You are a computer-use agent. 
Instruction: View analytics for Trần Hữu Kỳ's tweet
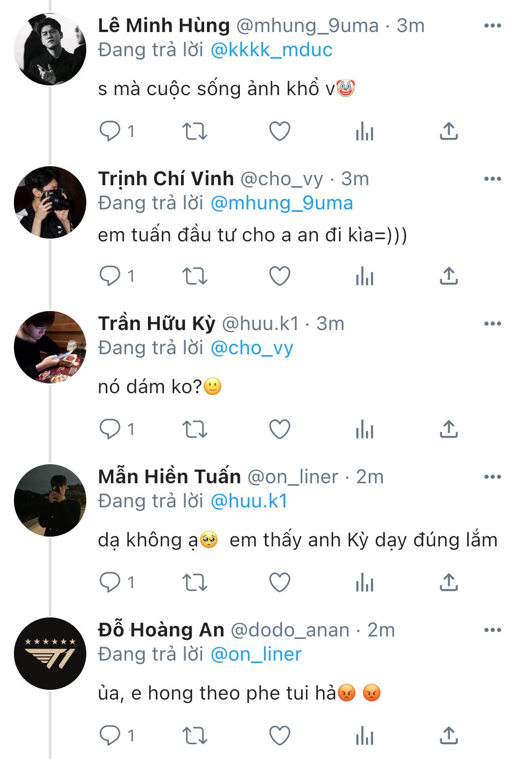[x=365, y=429]
